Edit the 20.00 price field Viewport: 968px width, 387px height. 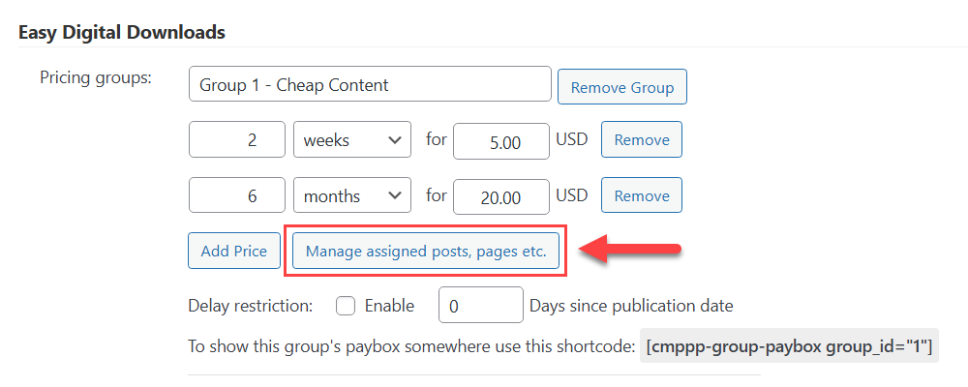point(501,197)
